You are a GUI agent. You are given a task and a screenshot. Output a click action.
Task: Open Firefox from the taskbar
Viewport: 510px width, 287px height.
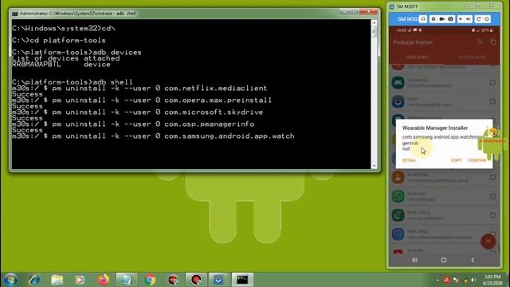(103, 280)
